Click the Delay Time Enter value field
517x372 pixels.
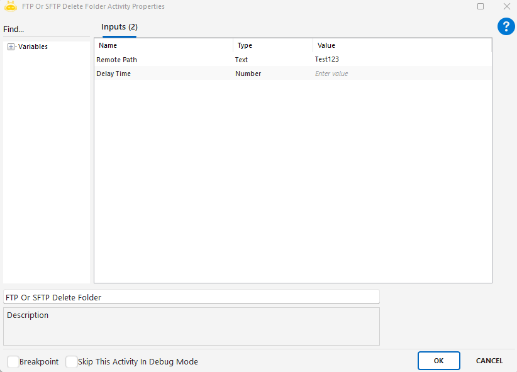[401, 74]
